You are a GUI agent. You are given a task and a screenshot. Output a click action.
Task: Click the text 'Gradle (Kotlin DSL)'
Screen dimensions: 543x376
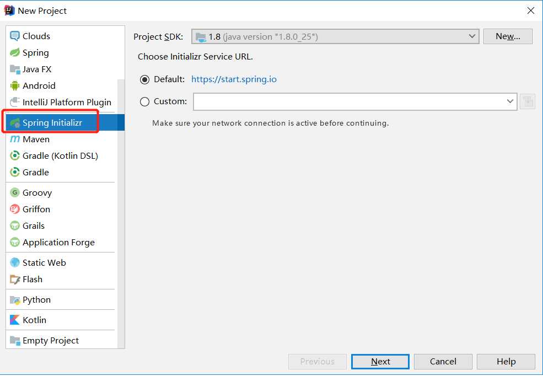pos(60,156)
